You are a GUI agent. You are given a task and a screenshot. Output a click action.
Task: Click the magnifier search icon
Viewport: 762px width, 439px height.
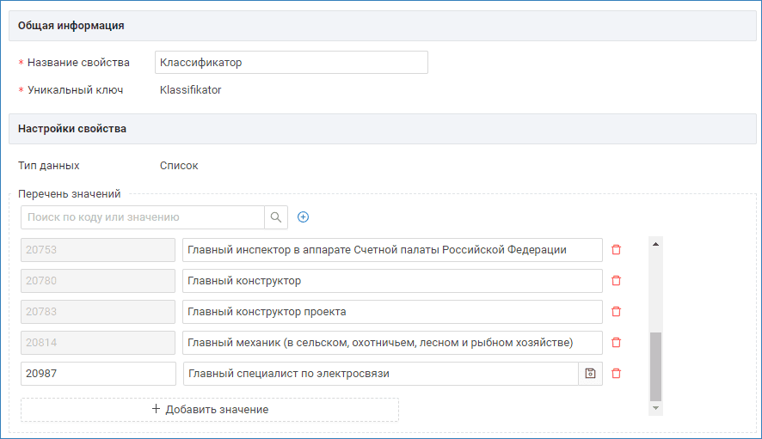(276, 217)
